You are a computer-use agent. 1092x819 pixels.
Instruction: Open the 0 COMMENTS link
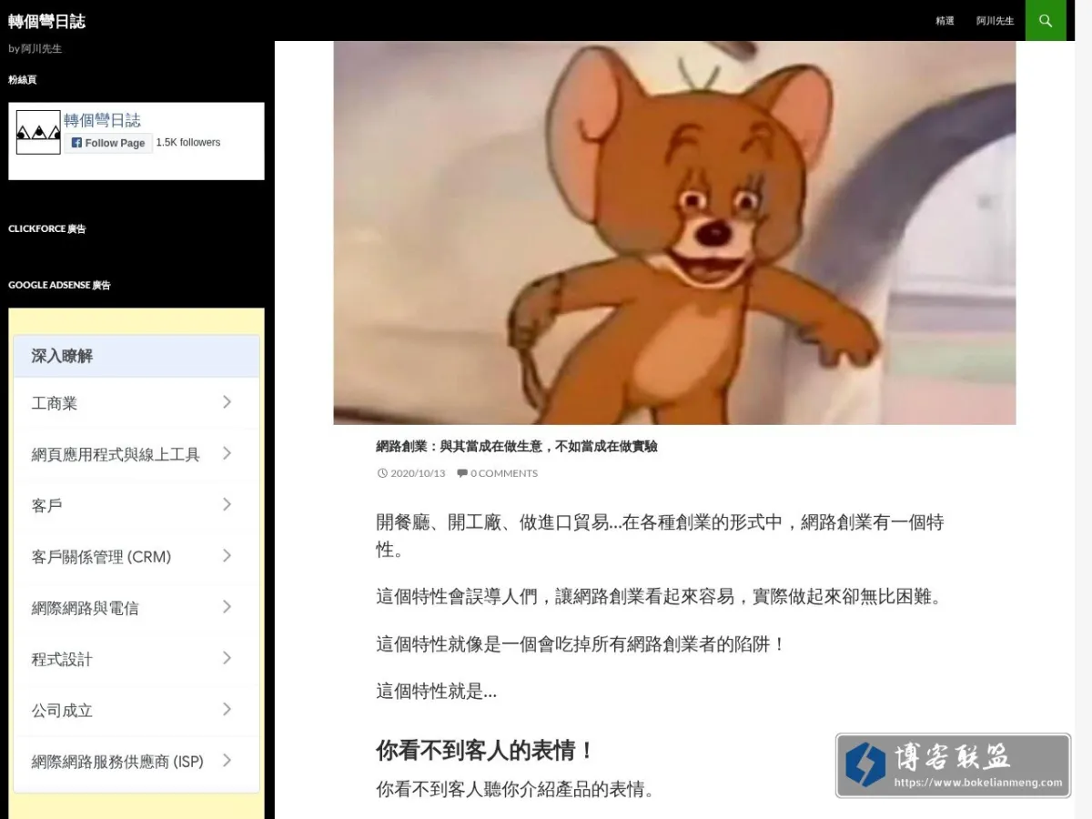point(503,473)
